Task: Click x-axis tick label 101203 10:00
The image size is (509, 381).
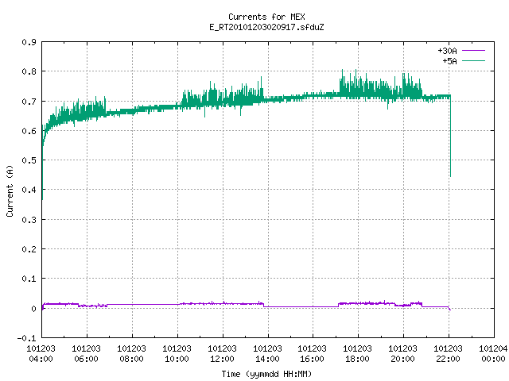Action: coord(177,353)
